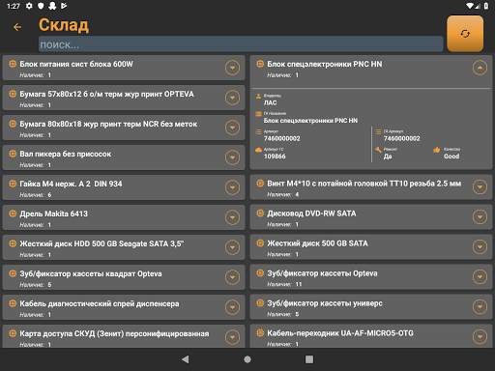
Task: Click item icon beside Кабель диагностический
Action: point(13,303)
